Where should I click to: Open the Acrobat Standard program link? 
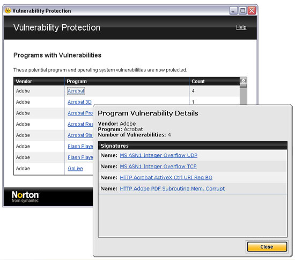[x=80, y=135]
